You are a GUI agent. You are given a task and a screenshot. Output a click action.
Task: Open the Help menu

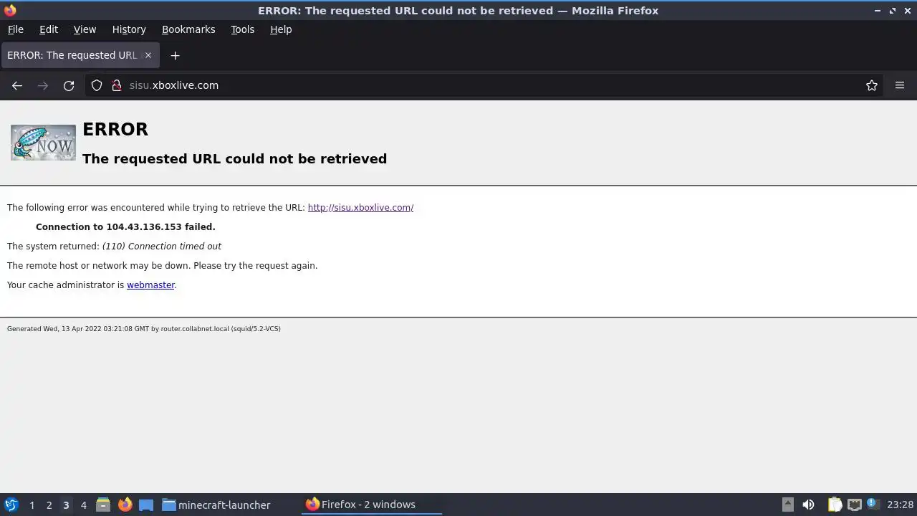[281, 29]
